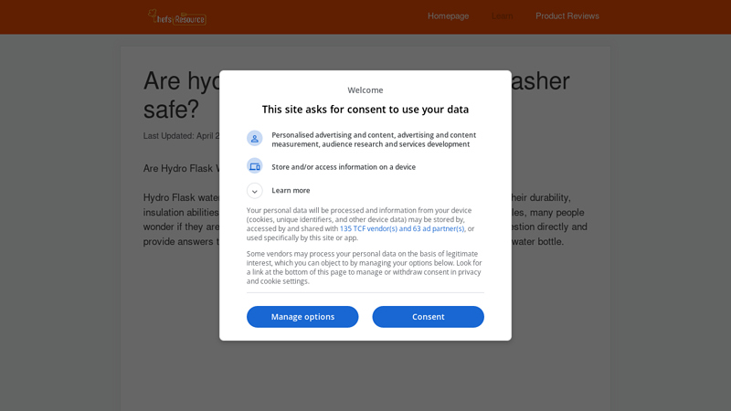The height and width of the screenshot is (411, 731).
Task: Click the personalised advertising description text
Action: [x=374, y=140]
